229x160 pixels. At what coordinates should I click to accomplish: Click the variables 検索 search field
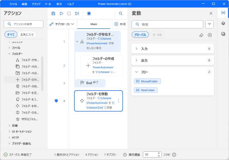[x=167, y=24]
